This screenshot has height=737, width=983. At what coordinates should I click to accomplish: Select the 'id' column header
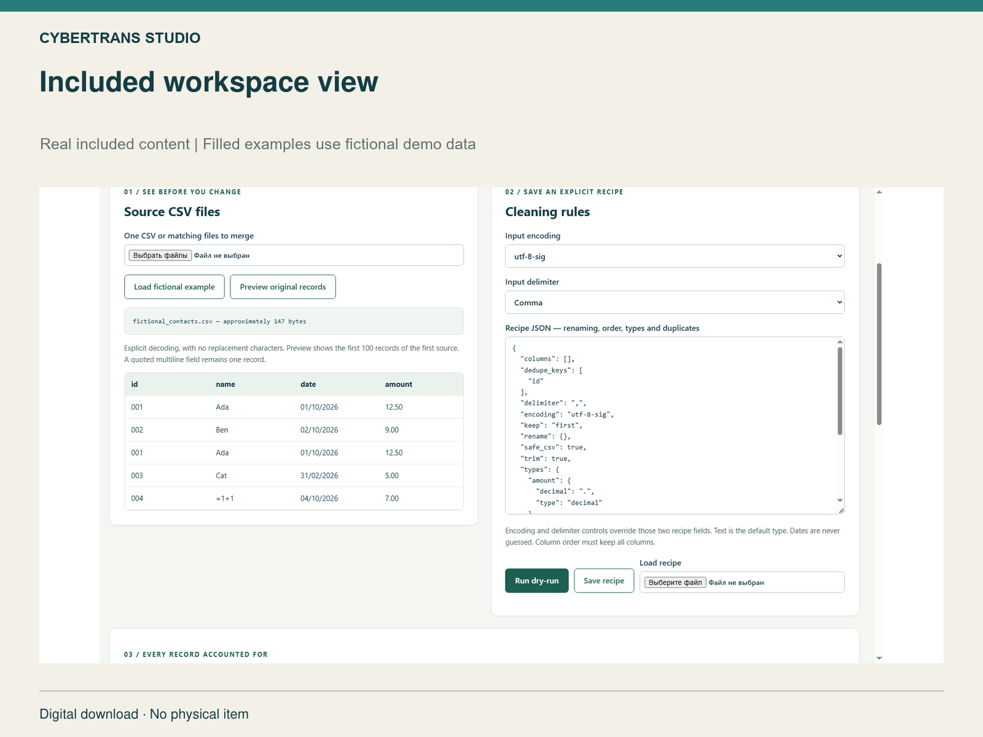135,384
